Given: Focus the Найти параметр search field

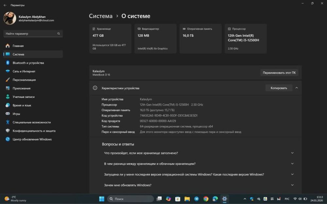Looking at the screenshot, I should pyautogui.click(x=33, y=34).
